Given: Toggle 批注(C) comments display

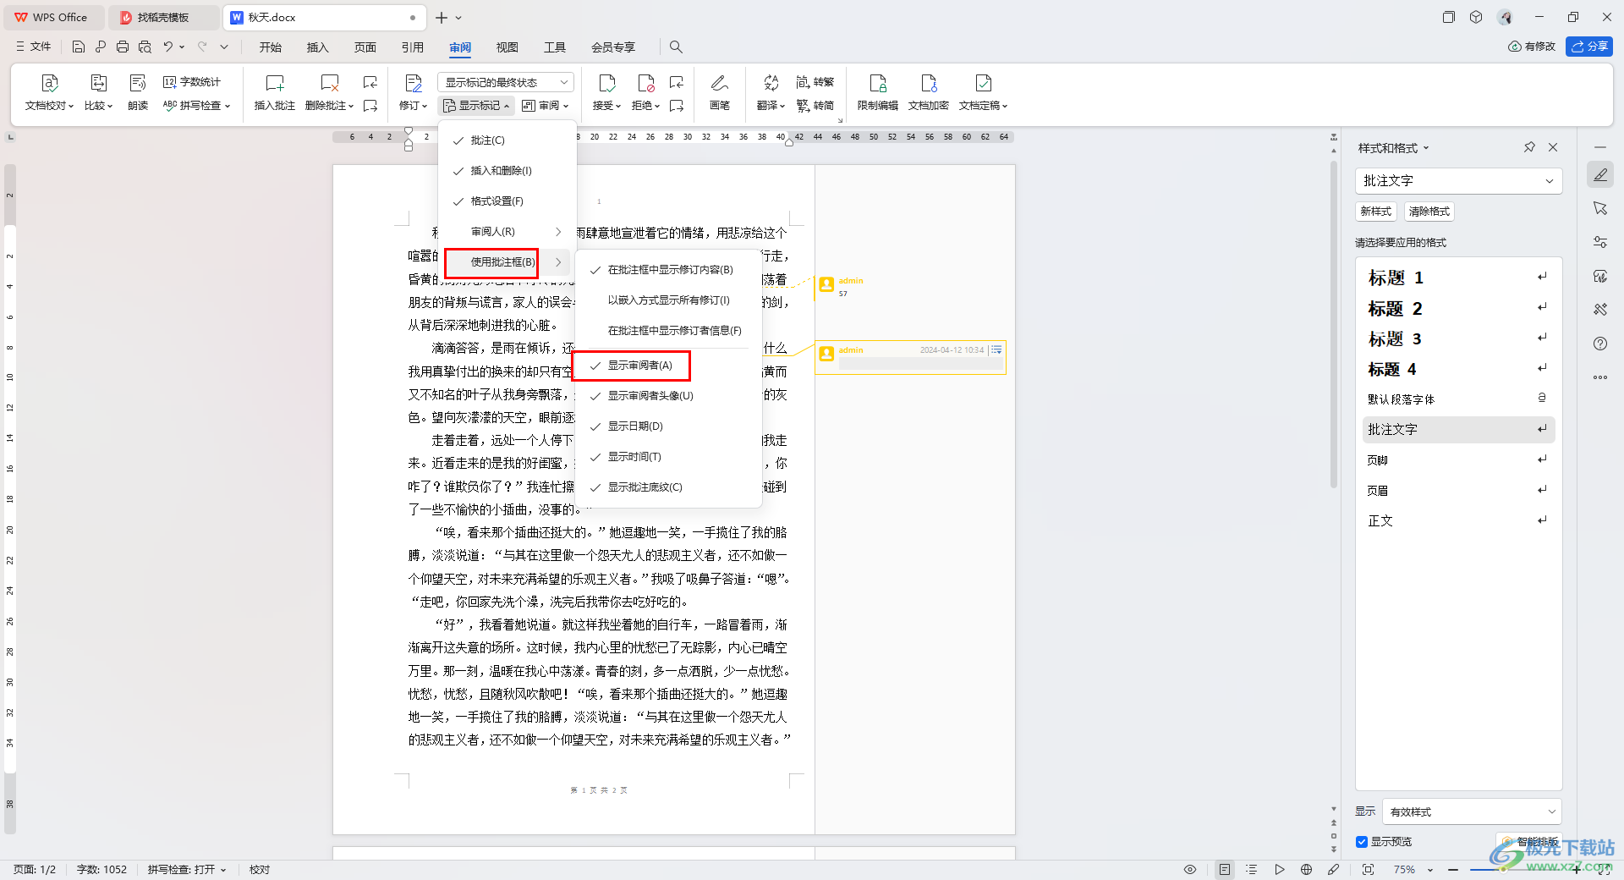Looking at the screenshot, I should [507, 140].
